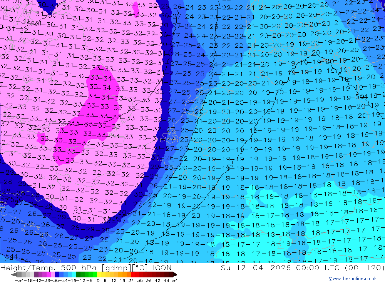
Task: Click the 528 height contour label
Action: (x=65, y=123)
